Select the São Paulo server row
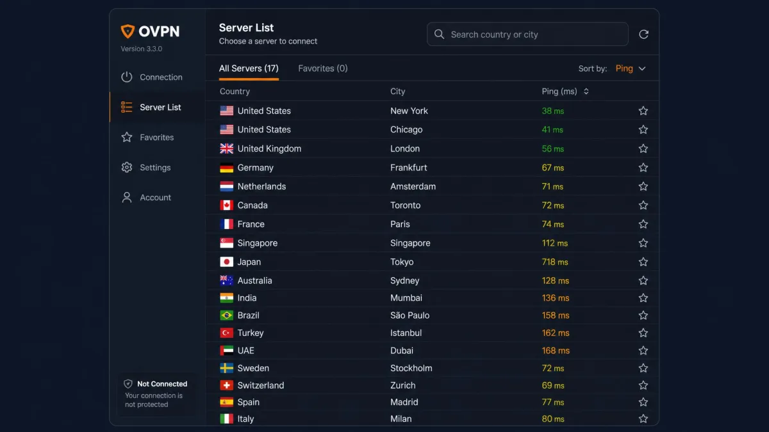This screenshot has width=769, height=432. [x=432, y=316]
